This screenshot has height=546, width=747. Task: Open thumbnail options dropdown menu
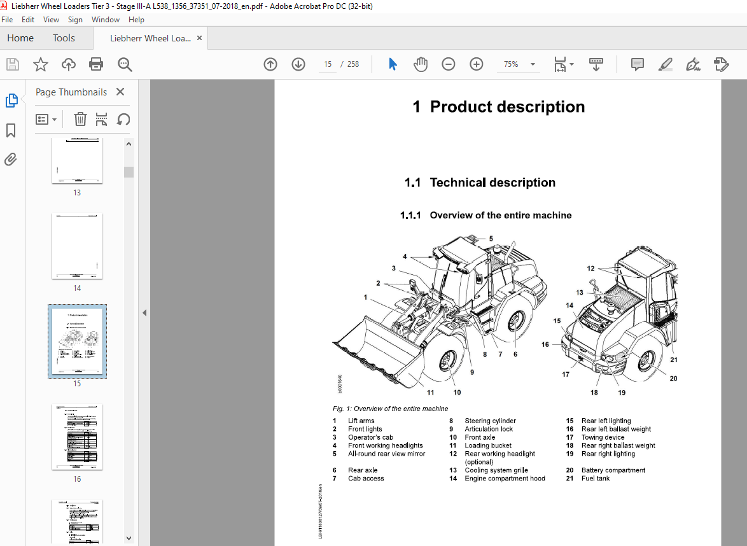[x=46, y=119]
